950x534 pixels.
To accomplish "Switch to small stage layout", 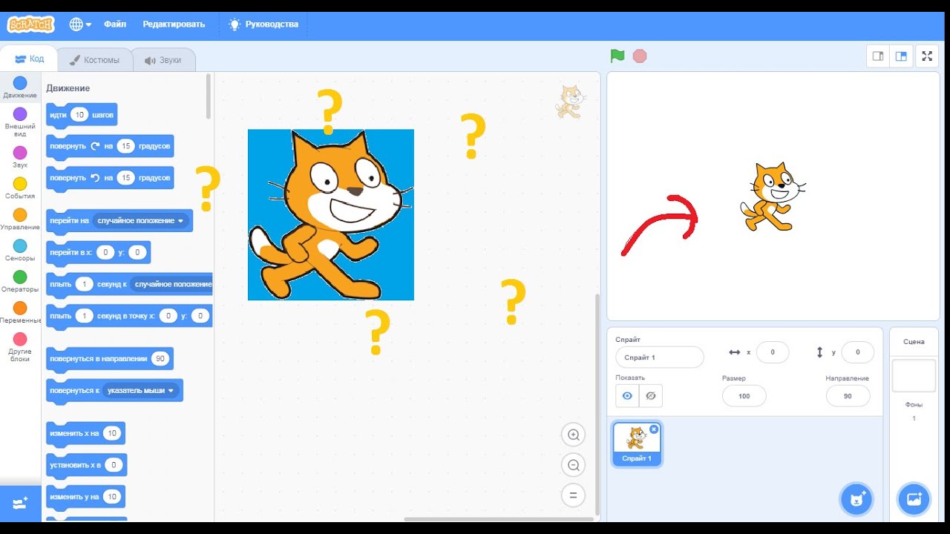I will coord(878,56).
